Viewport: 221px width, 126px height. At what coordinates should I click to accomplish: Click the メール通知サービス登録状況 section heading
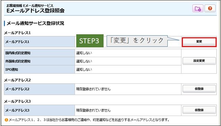point(35,23)
